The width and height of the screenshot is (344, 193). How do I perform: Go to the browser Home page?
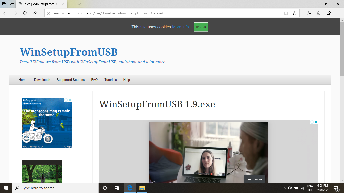click(35, 13)
